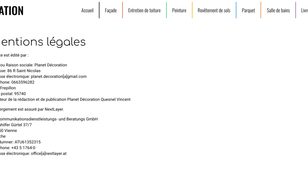Click the ATU61352315 VAT number
This screenshot has height=174, width=308.
(x=27, y=142)
